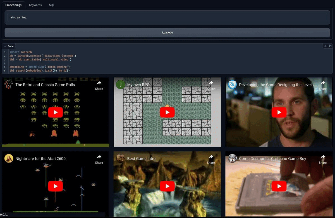Viewport: 335px width, 218px height.
Task: Switch to the SQL tab
Action: [x=52, y=5]
